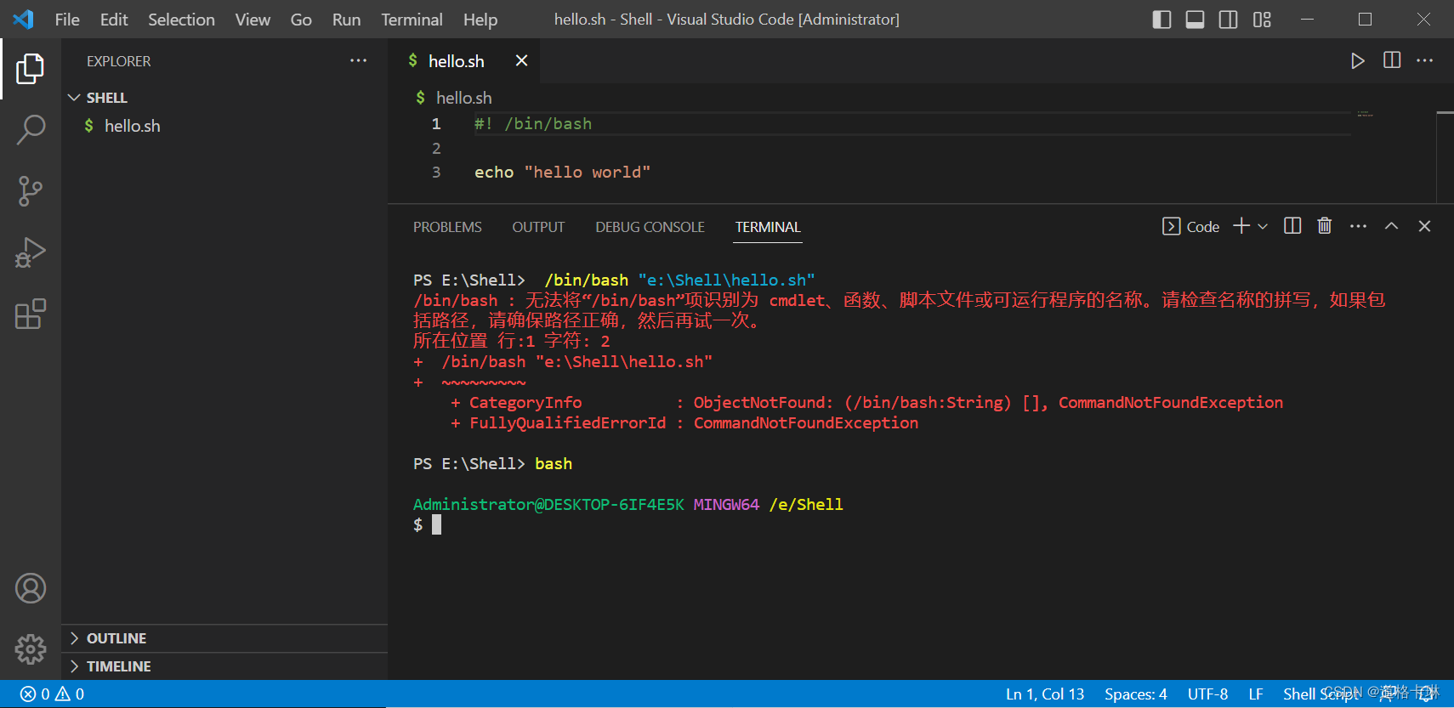Open the Search view in activity bar
Image resolution: width=1454 pixels, height=708 pixels.
[x=31, y=130]
